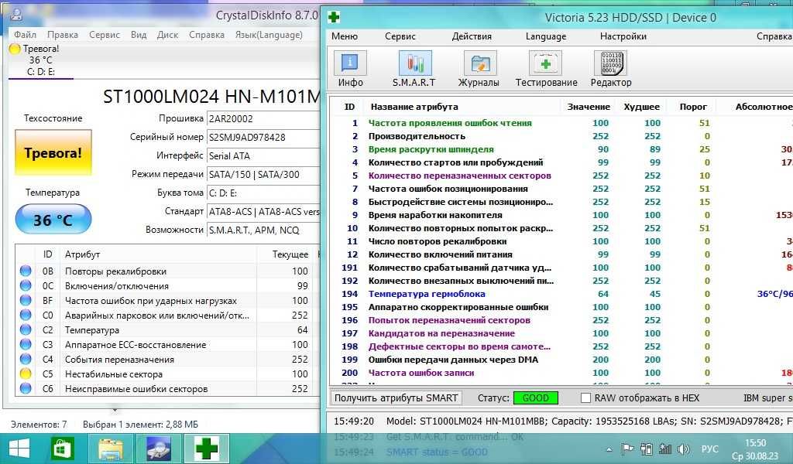This screenshot has width=793, height=464.
Task: Select Частота ошибок записи row
Action: tap(561, 373)
